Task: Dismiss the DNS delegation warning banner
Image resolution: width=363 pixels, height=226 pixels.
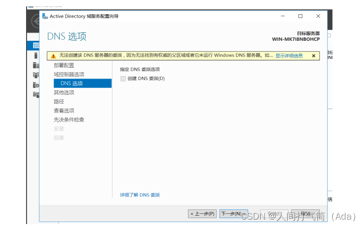Action: pyautogui.click(x=313, y=56)
